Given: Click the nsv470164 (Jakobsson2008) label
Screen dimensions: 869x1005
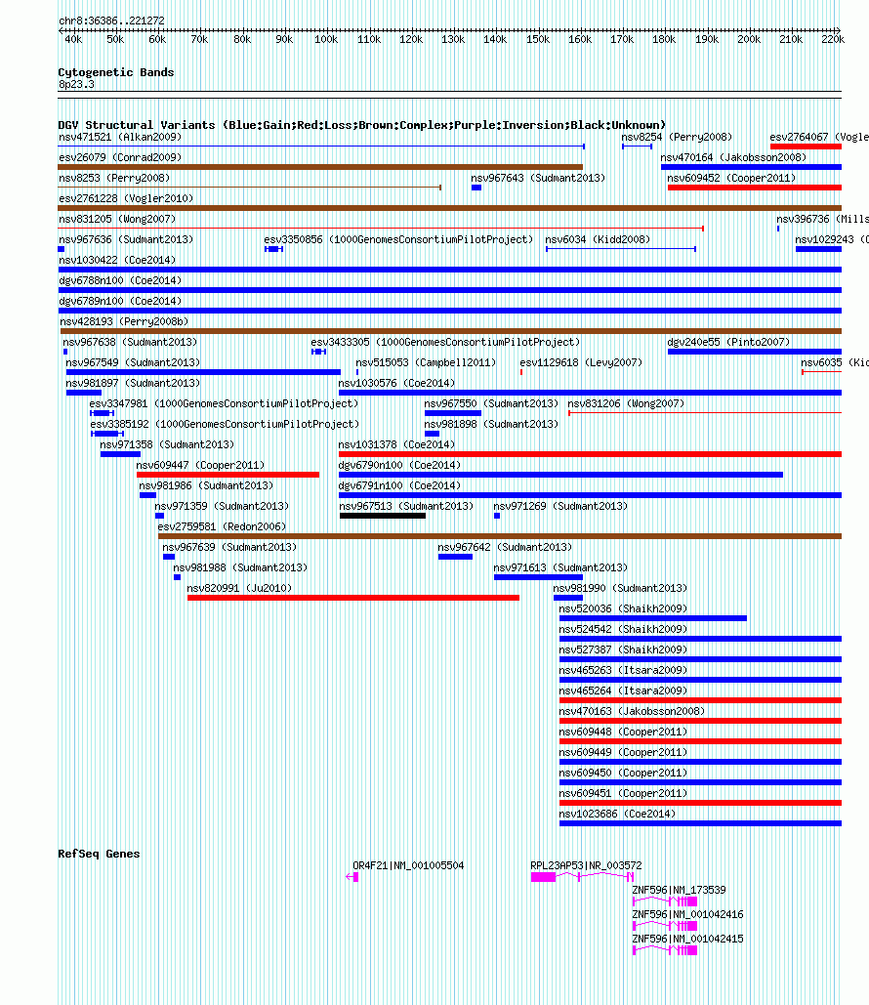Looking at the screenshot, I should (733, 157).
